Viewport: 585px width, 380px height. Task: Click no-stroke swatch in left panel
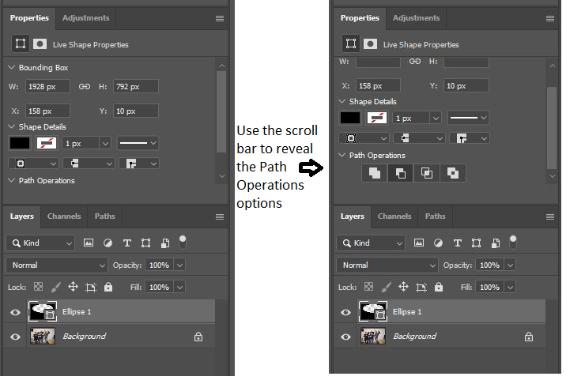[47, 143]
